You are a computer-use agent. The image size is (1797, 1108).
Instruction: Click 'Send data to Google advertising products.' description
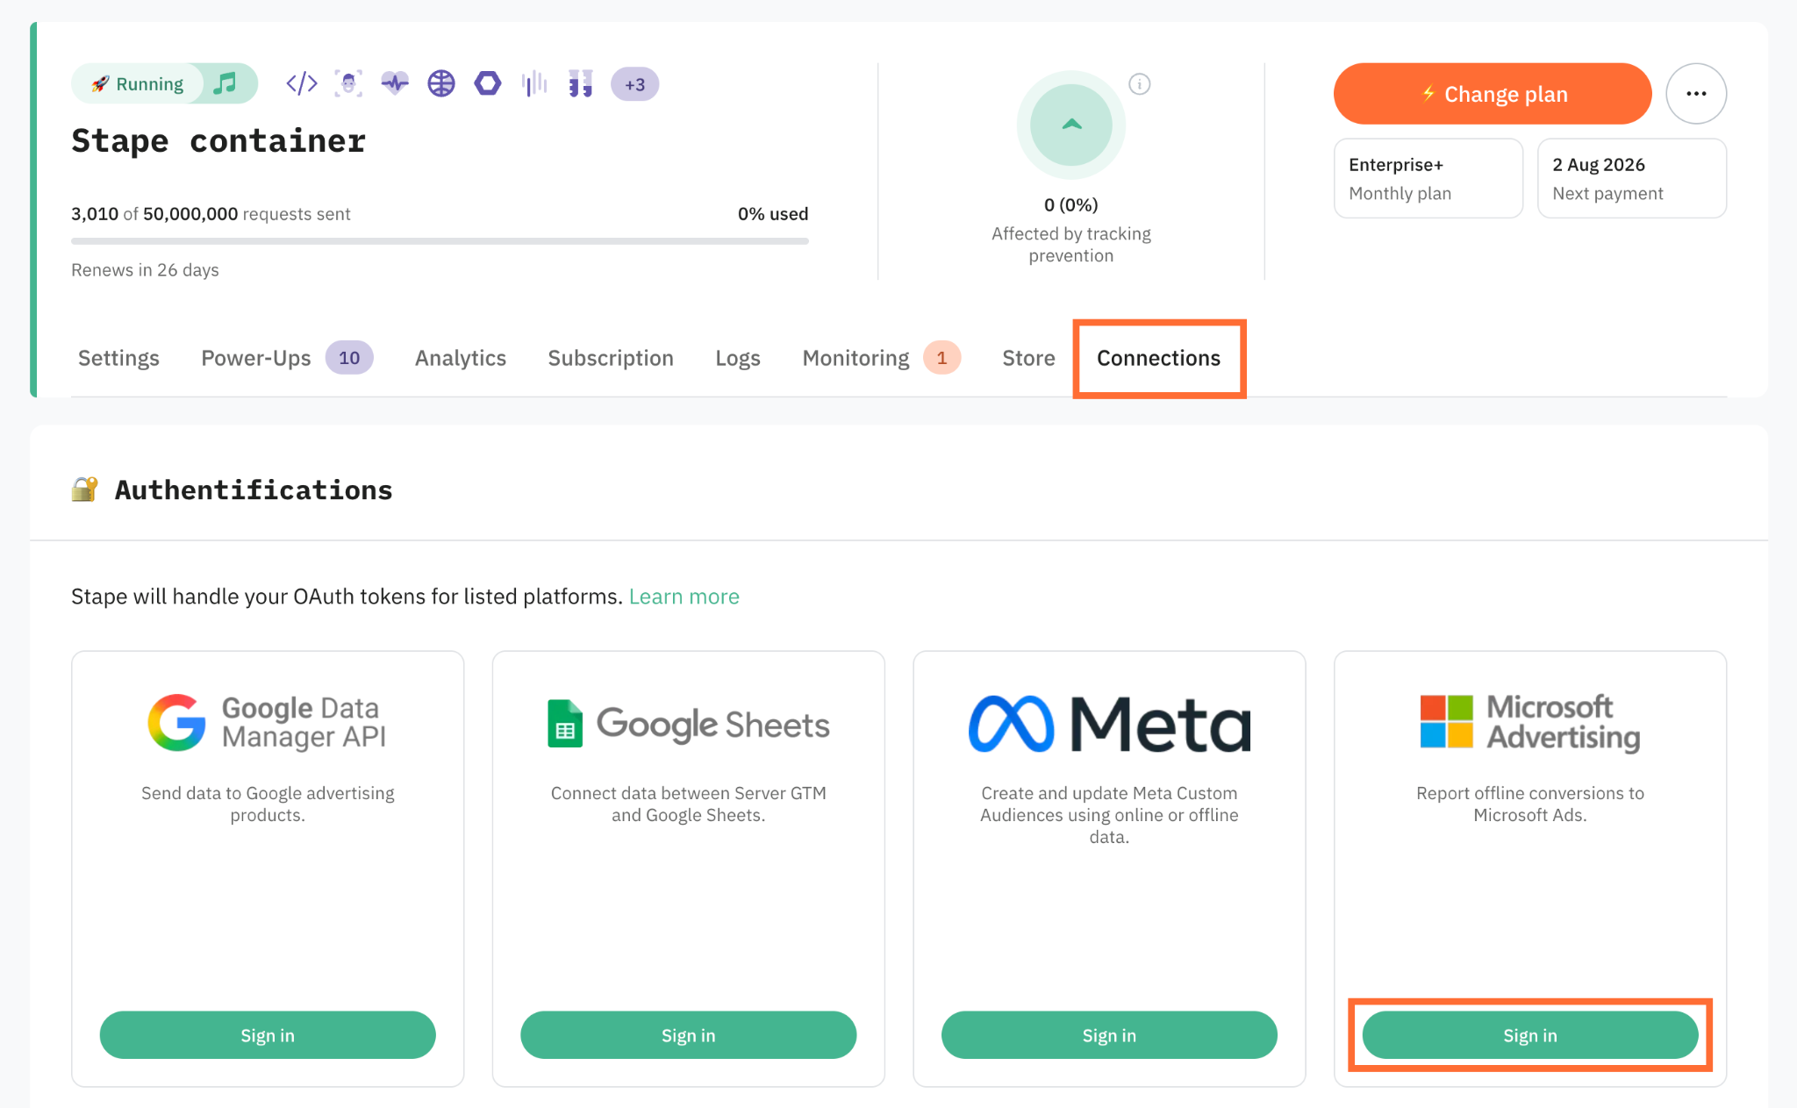click(x=268, y=804)
